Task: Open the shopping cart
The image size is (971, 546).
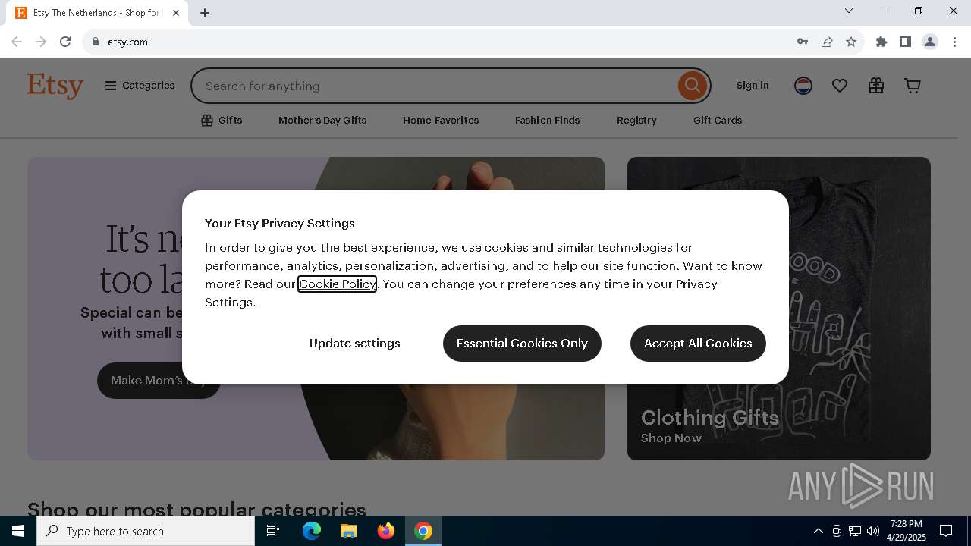Action: pos(913,86)
